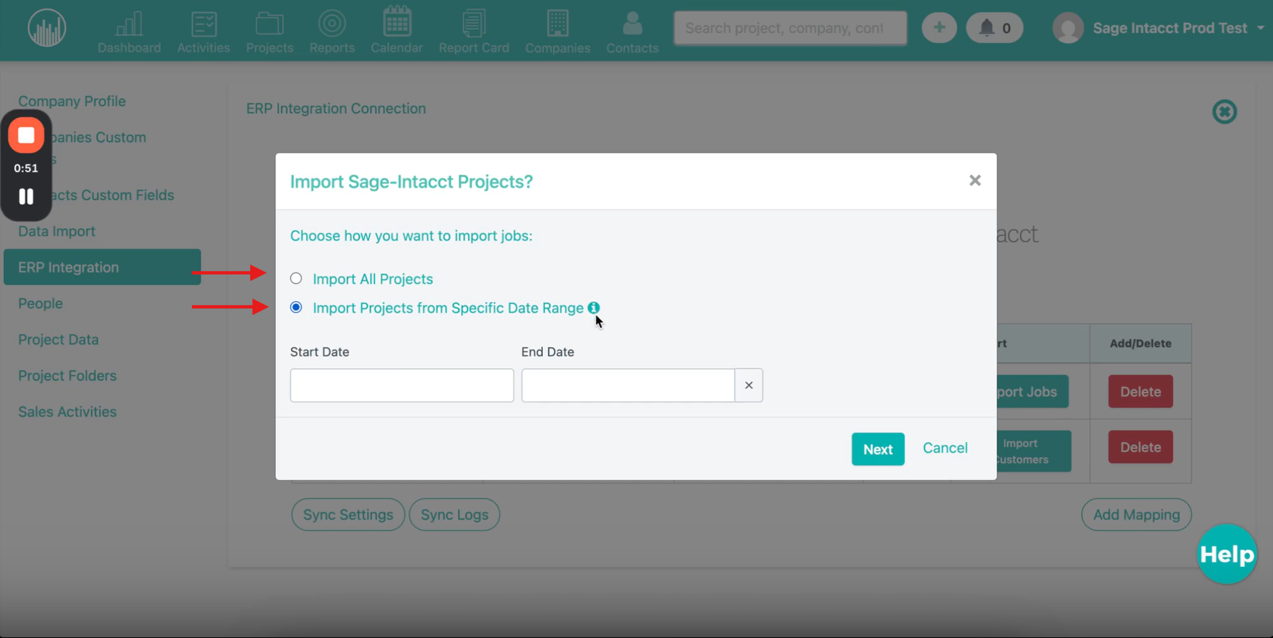
Task: Open the Activities checklist icon
Action: point(203,25)
